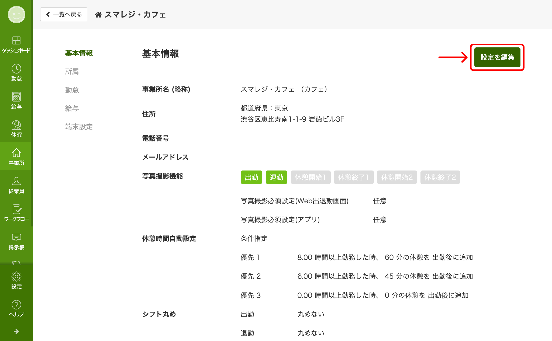Click the 住所 label

pyautogui.click(x=149, y=114)
